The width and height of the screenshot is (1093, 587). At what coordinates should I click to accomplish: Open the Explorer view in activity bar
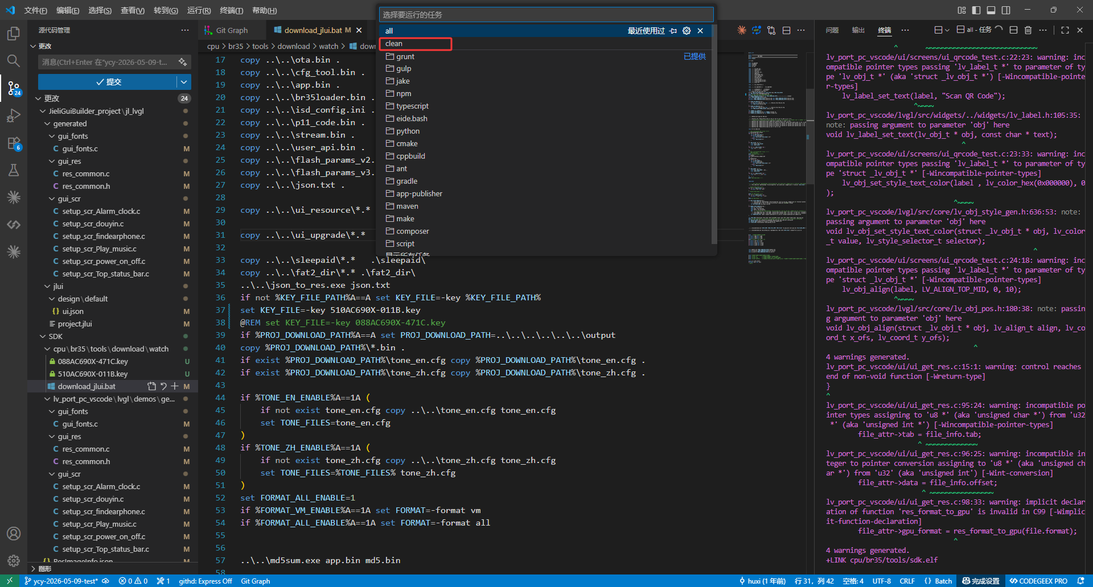pos(14,34)
